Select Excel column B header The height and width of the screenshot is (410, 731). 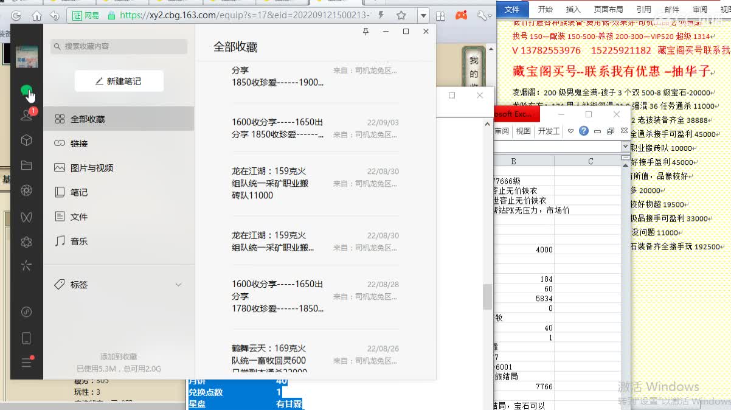[x=514, y=161]
